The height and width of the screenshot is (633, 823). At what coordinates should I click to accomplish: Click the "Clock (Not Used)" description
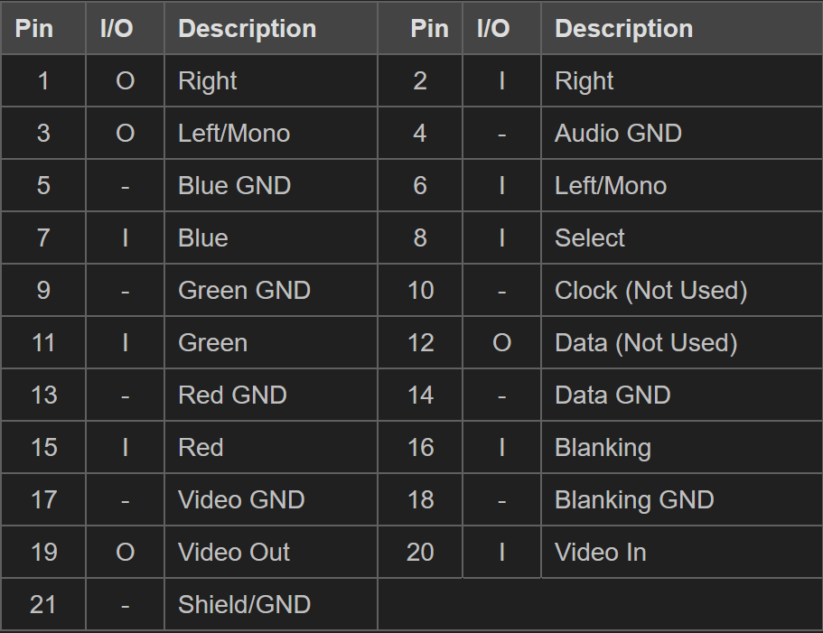[650, 291]
